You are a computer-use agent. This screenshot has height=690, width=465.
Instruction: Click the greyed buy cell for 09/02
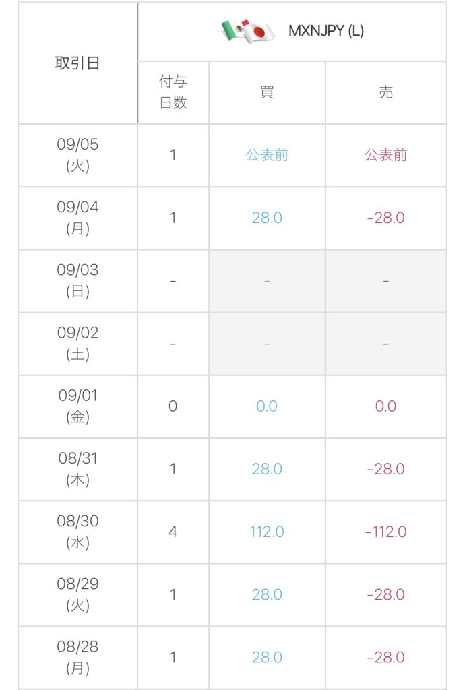pyautogui.click(x=267, y=344)
